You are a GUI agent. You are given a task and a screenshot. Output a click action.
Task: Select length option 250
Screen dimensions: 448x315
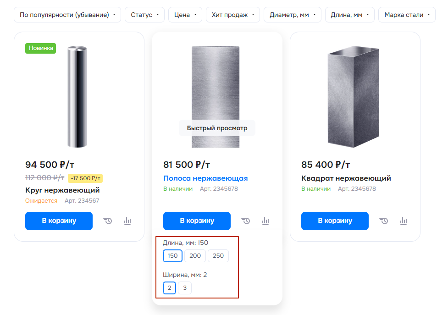pos(218,255)
